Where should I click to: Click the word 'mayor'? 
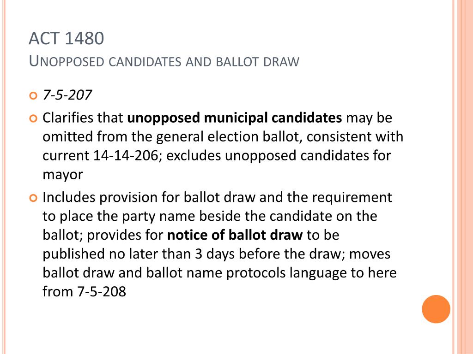pyautogui.click(x=63, y=175)
